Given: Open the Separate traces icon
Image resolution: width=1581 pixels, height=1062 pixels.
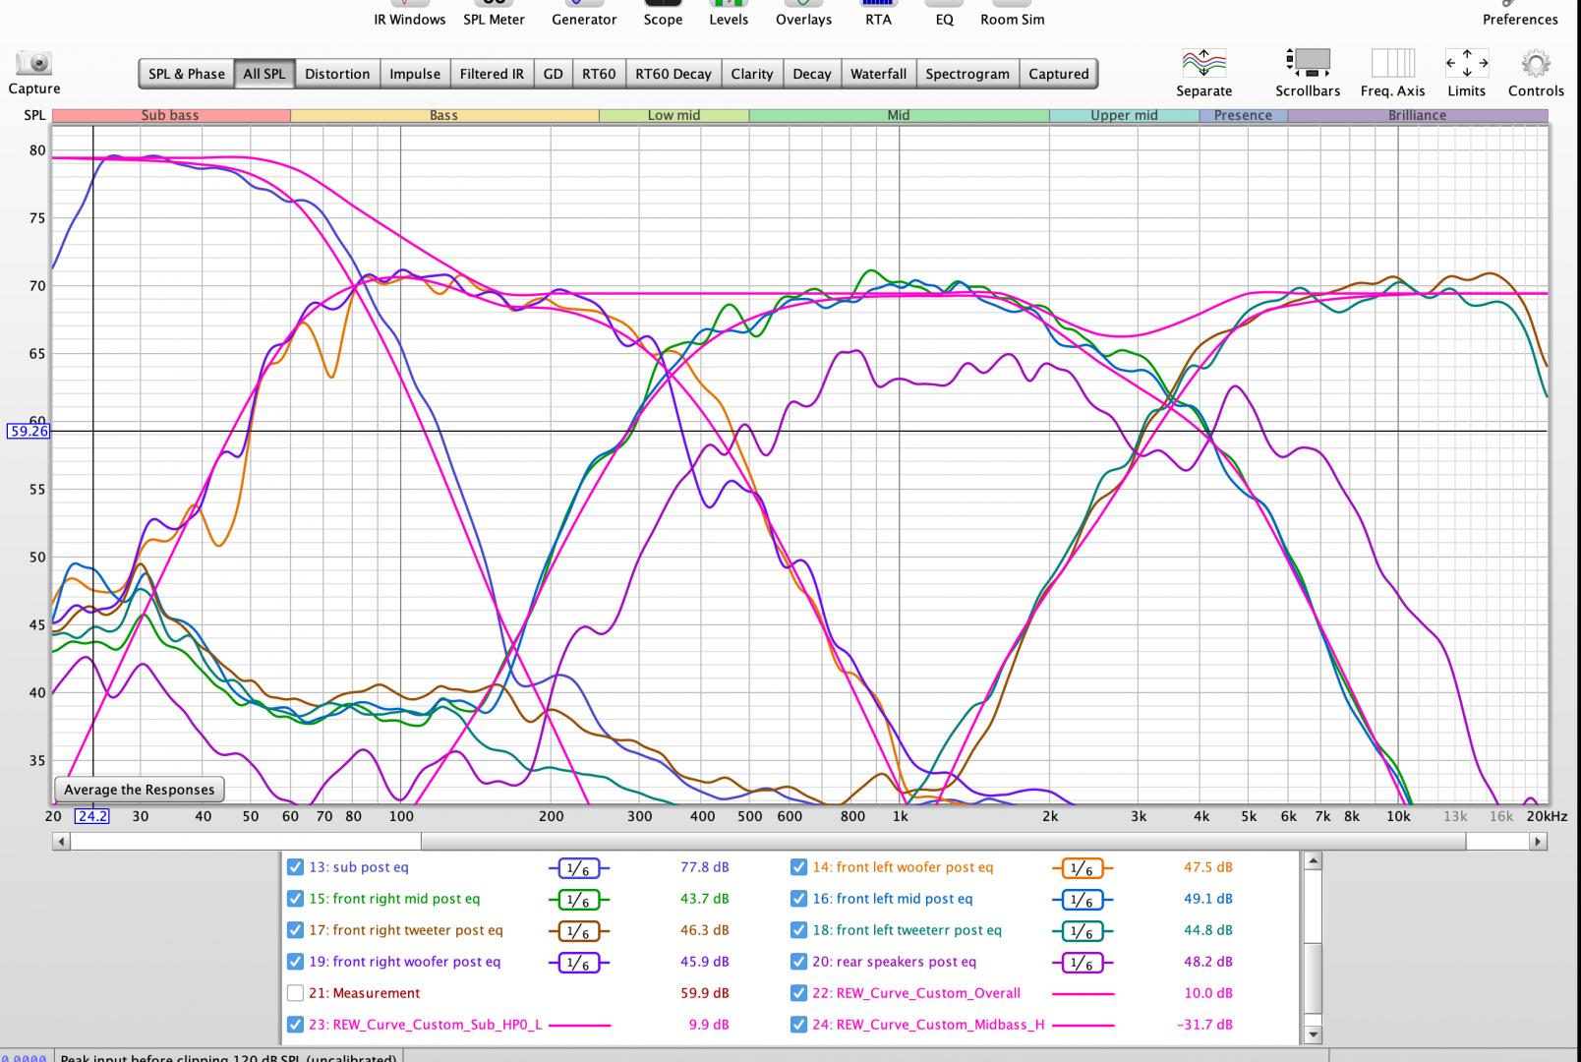Looking at the screenshot, I should pyautogui.click(x=1203, y=64).
